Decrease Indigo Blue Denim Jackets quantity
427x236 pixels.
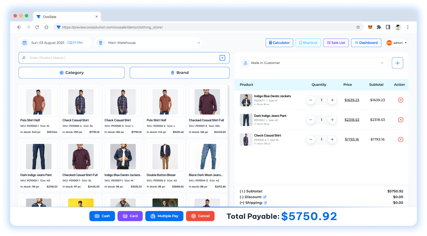point(311,100)
